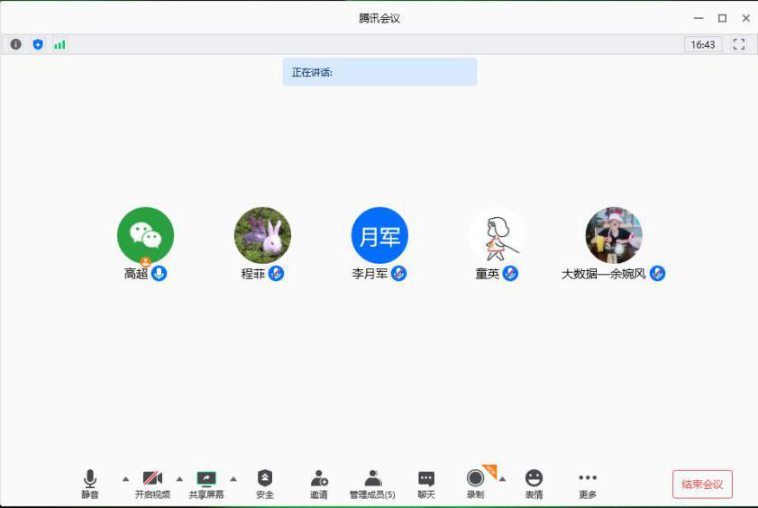Expand share options arrow beside 共享屏幕
Screen dimensions: 758x508
click(x=233, y=478)
